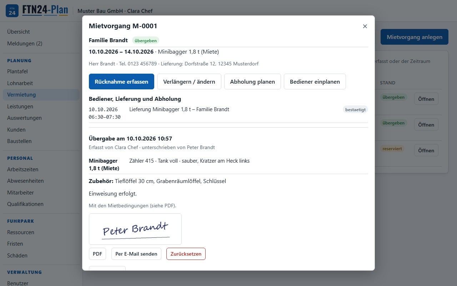Click rental period 10.10.2026 – 14.10.2026
Image resolution: width=457 pixels, height=286 pixels.
121,52
